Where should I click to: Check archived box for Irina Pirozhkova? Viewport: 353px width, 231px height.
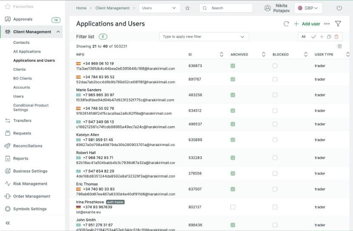point(233,207)
